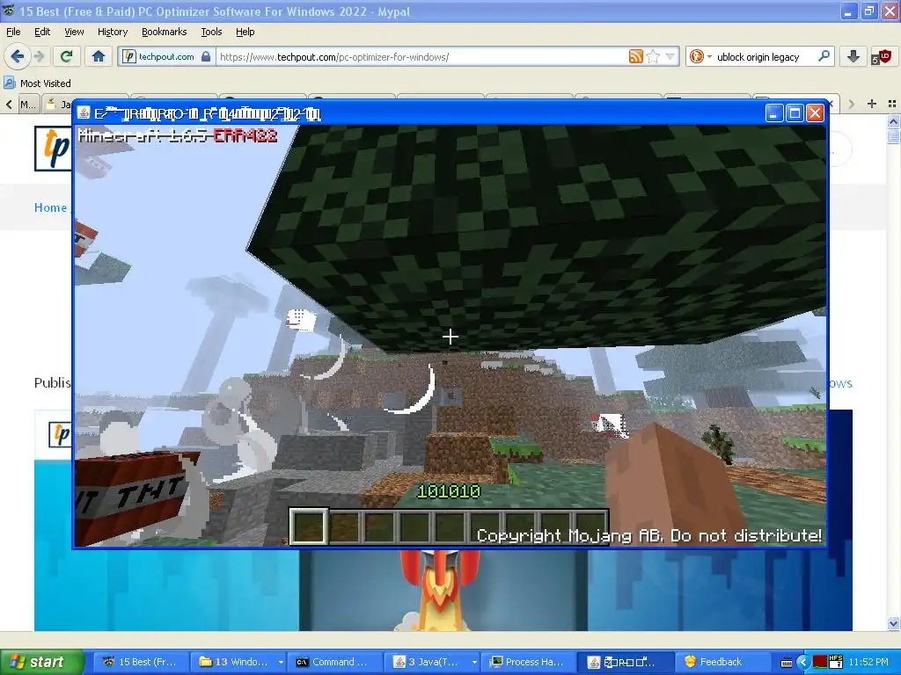Click the techpout tp logo in page header
901x675 pixels.
click(53, 148)
